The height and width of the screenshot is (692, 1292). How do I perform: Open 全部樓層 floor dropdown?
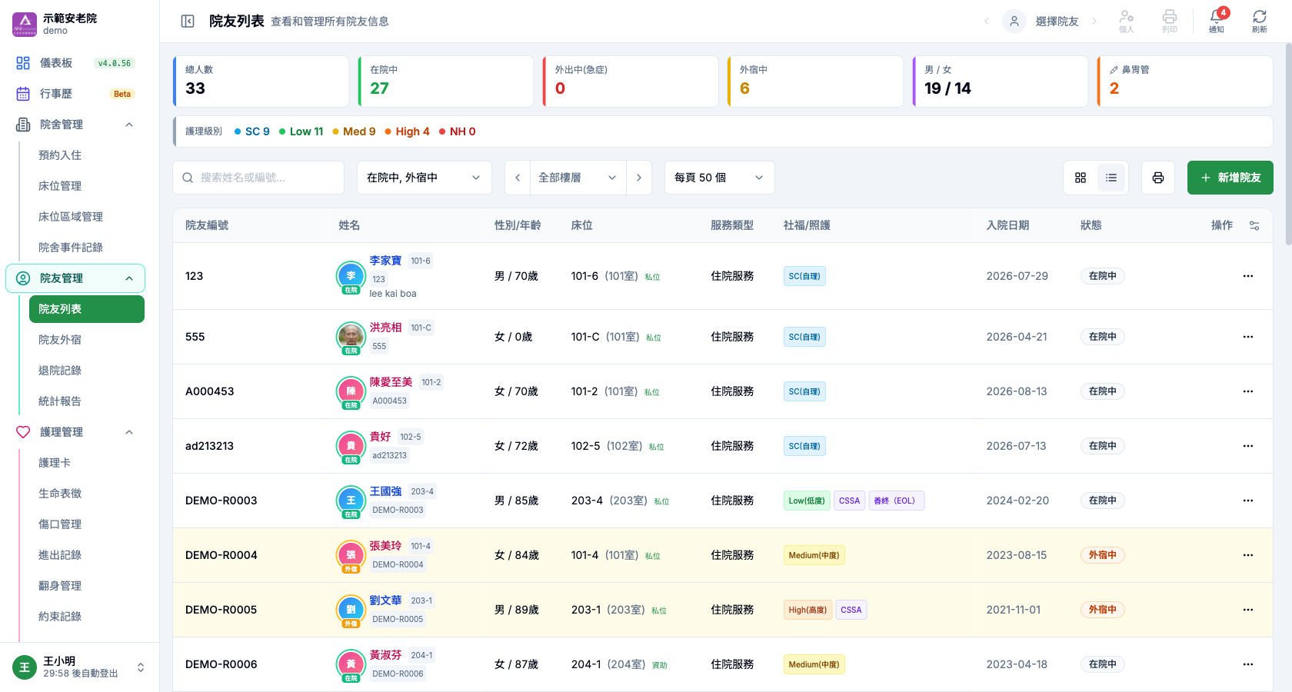578,178
